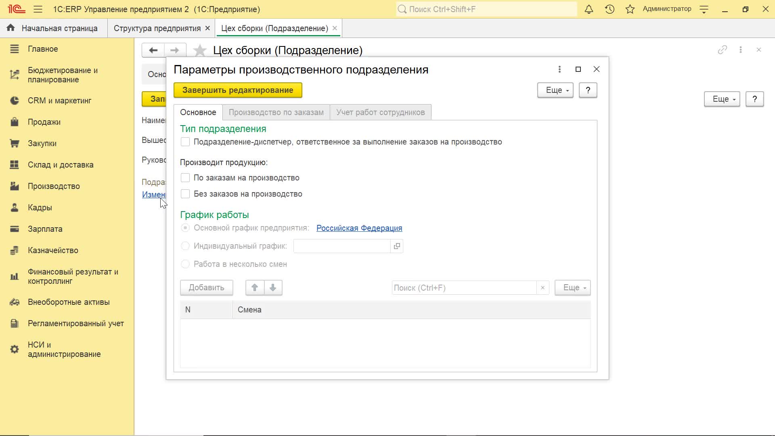Screen dimensions: 775x436
Task: Select Индивидуальный график radio
Action: pos(185,246)
